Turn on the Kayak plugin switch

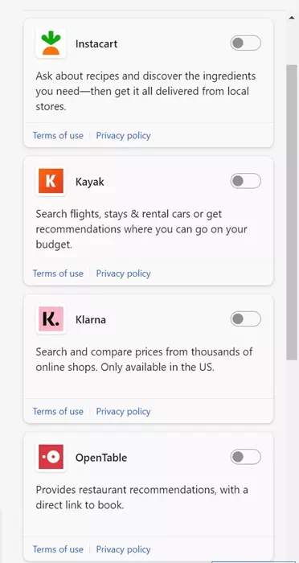(x=245, y=181)
